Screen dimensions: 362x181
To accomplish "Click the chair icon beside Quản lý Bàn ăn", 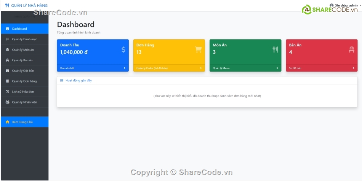I will (x=7, y=60).
